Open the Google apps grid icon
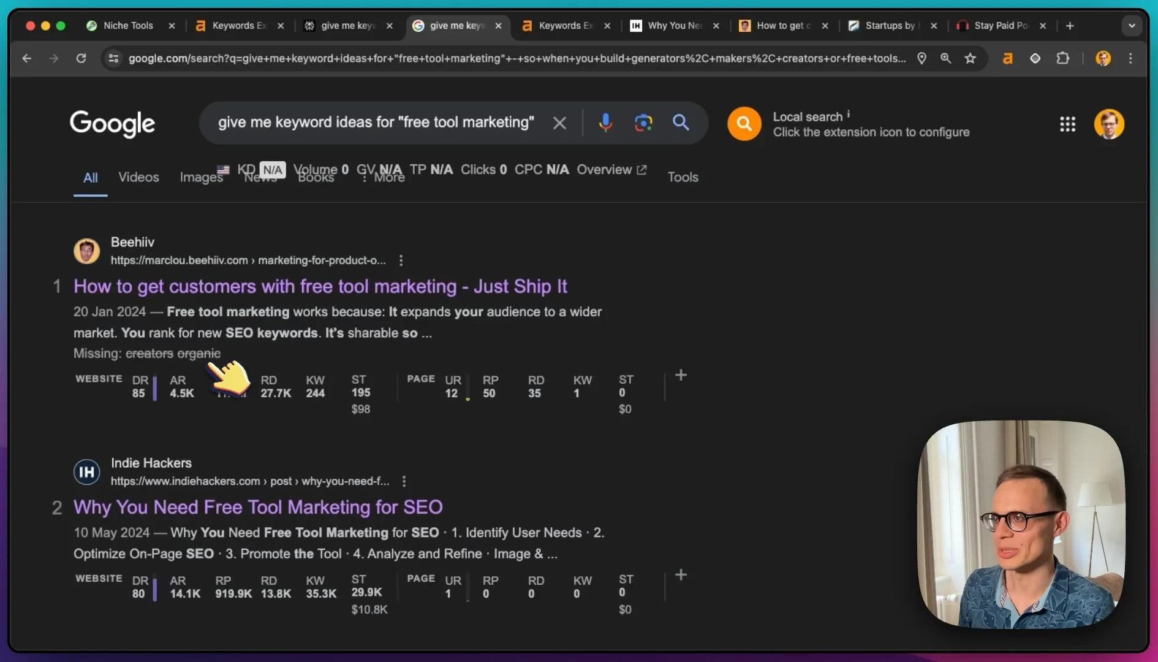 [x=1067, y=124]
